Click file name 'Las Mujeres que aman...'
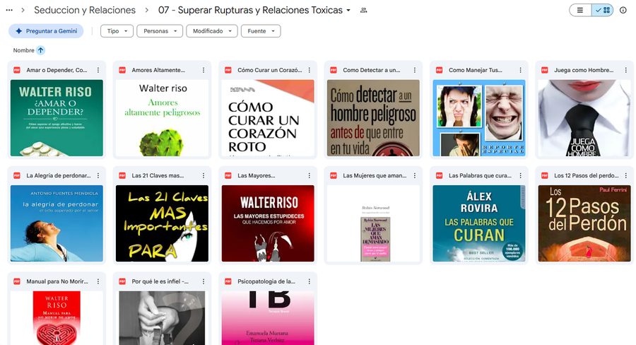 click(x=375, y=176)
